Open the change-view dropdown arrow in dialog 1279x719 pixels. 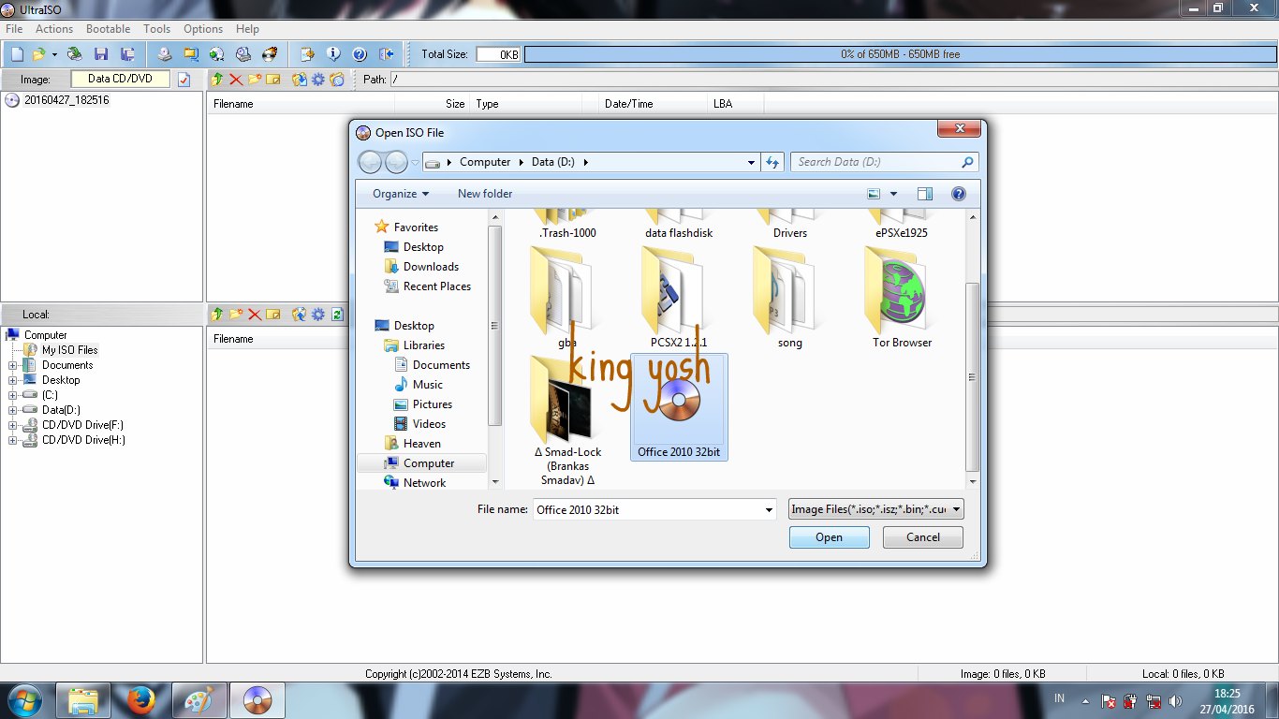pyautogui.click(x=893, y=194)
